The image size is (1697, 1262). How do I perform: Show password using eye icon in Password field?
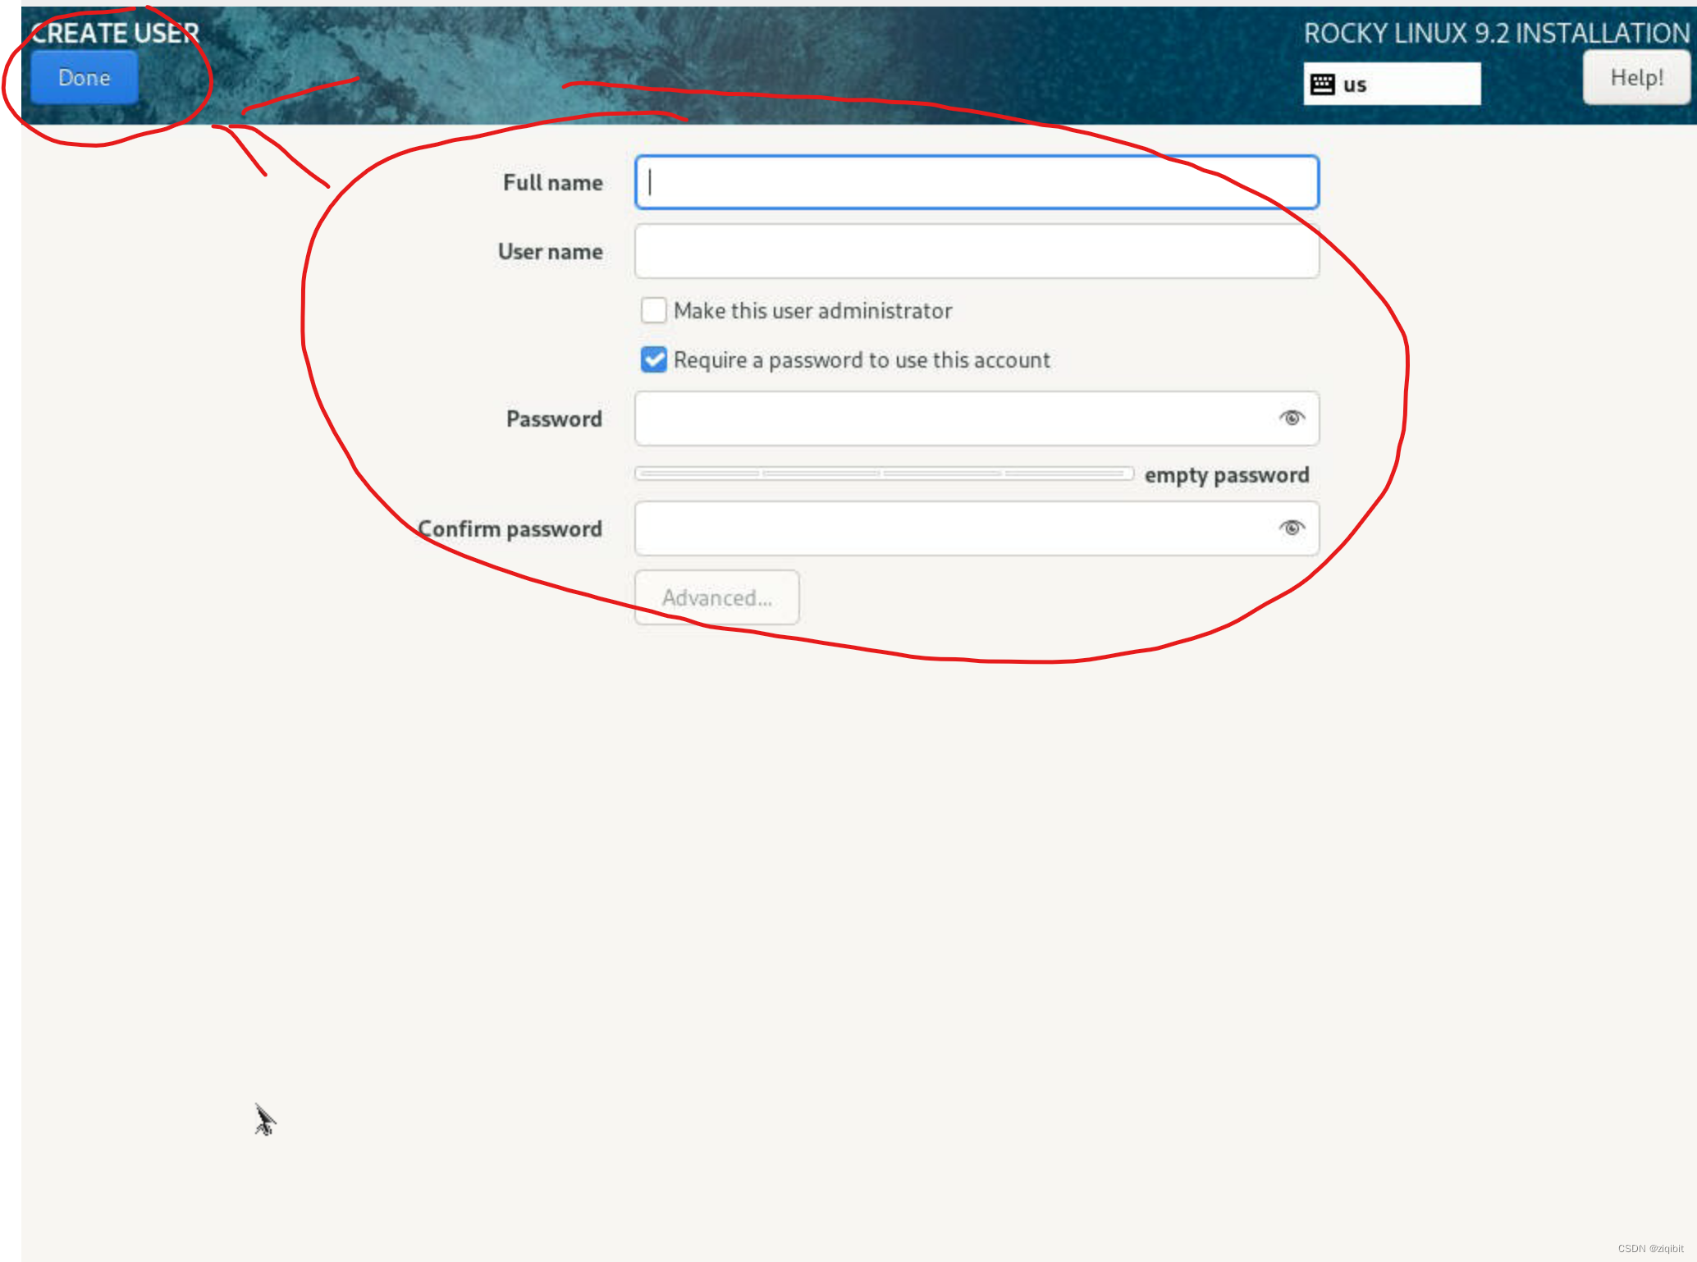[x=1292, y=418]
